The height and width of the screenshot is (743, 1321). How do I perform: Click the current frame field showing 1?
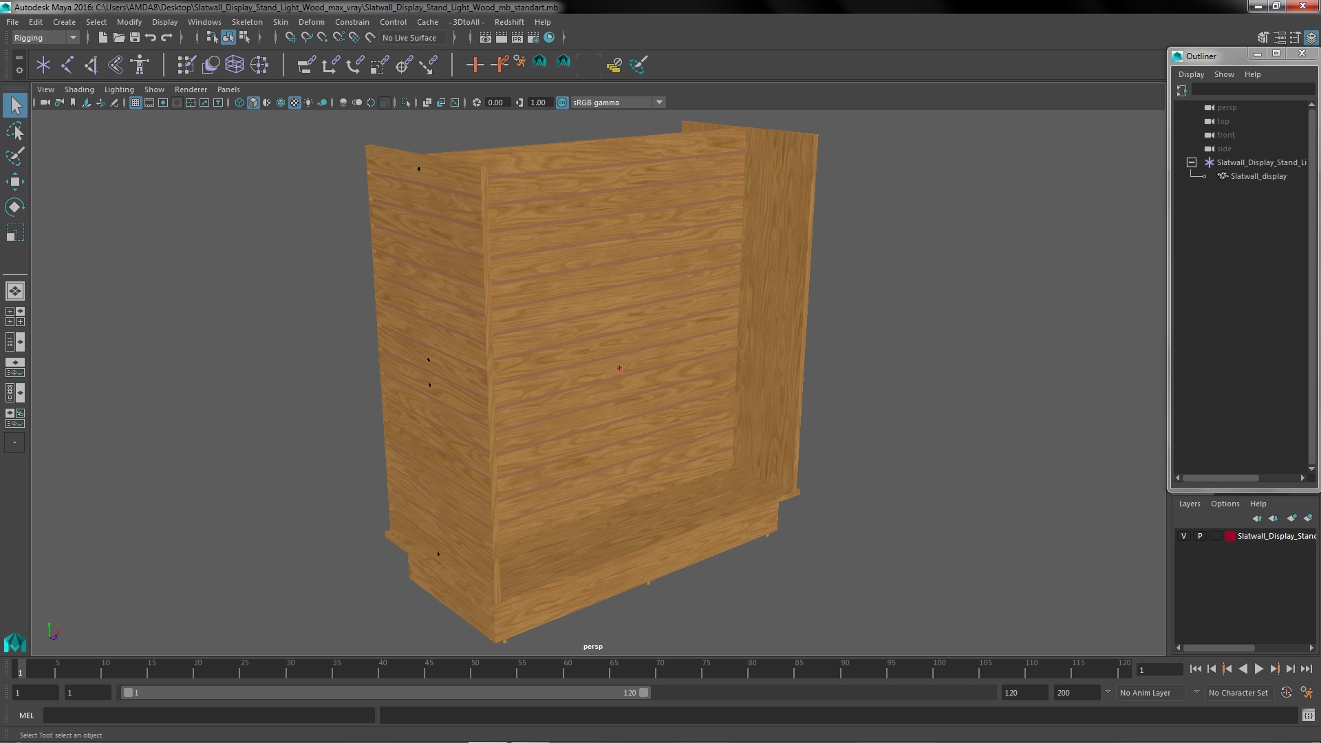(x=1159, y=669)
